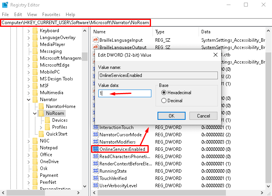Open the View menu

(x=32, y=14)
